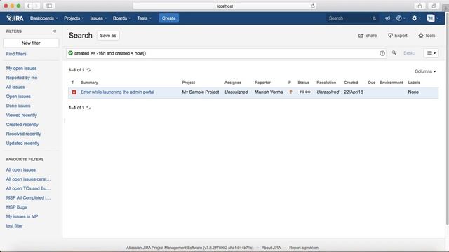449x252 pixels.
Task: Share the search results
Action: pos(368,36)
